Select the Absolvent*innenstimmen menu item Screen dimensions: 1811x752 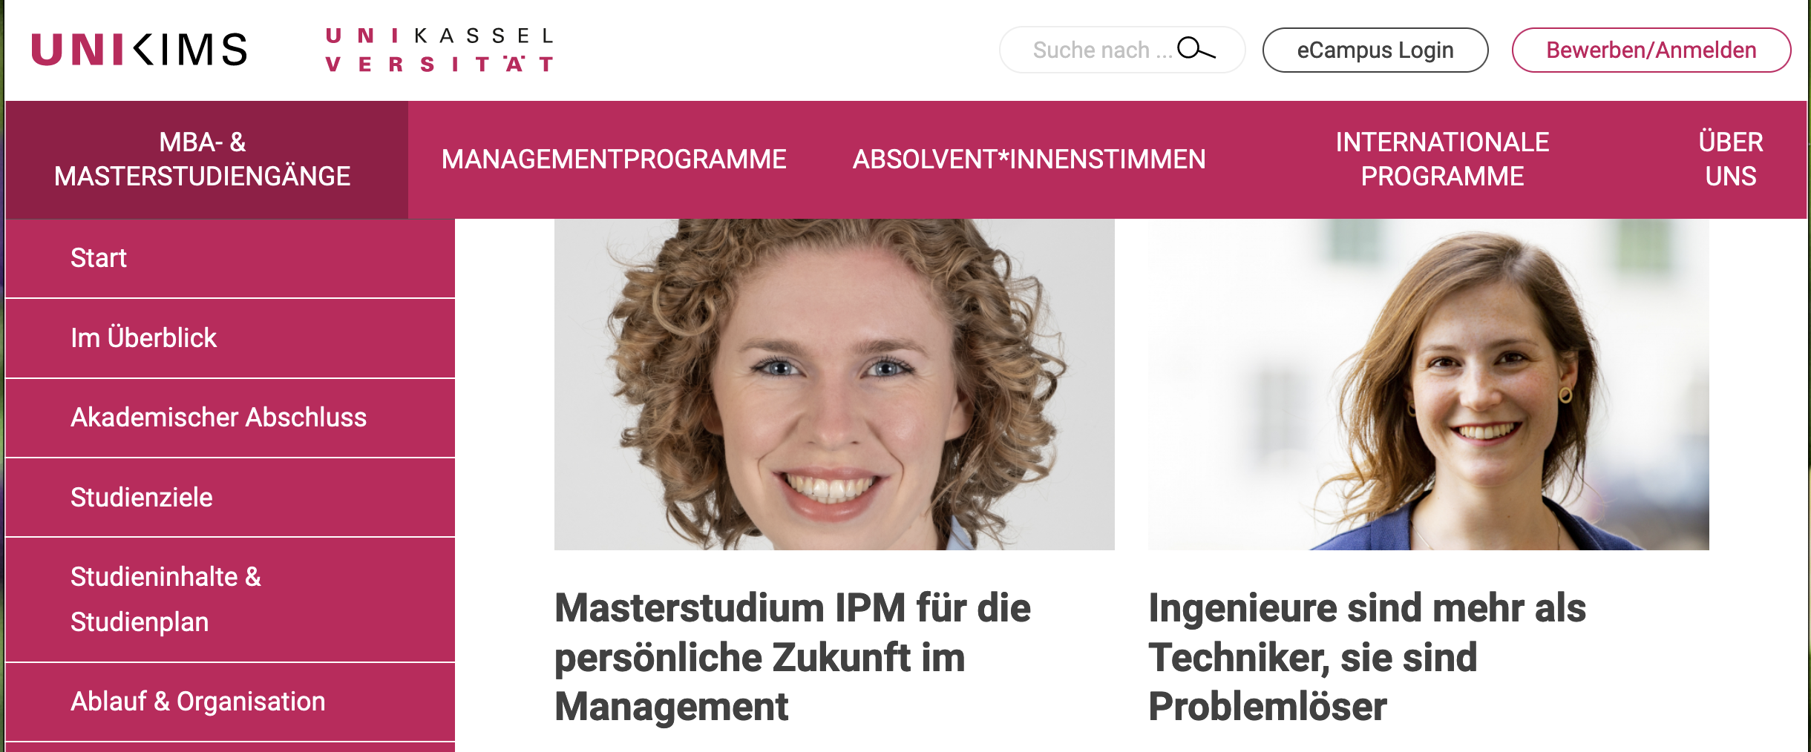click(x=1029, y=159)
